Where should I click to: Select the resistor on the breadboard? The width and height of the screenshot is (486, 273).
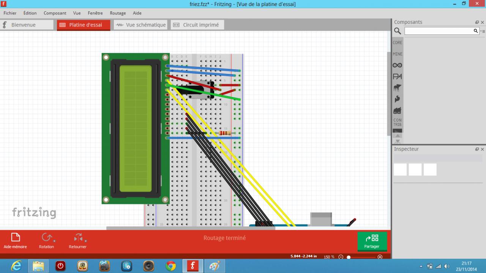tap(225, 133)
